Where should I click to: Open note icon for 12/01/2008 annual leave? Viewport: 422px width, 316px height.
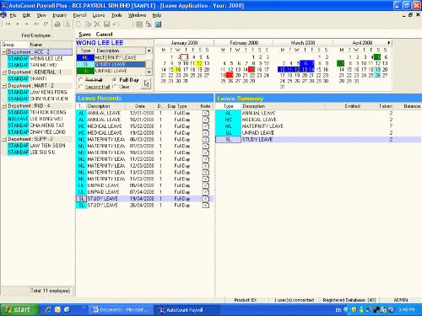(x=206, y=113)
